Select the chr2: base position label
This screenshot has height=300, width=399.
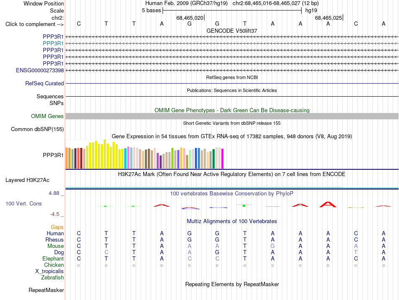point(58,18)
